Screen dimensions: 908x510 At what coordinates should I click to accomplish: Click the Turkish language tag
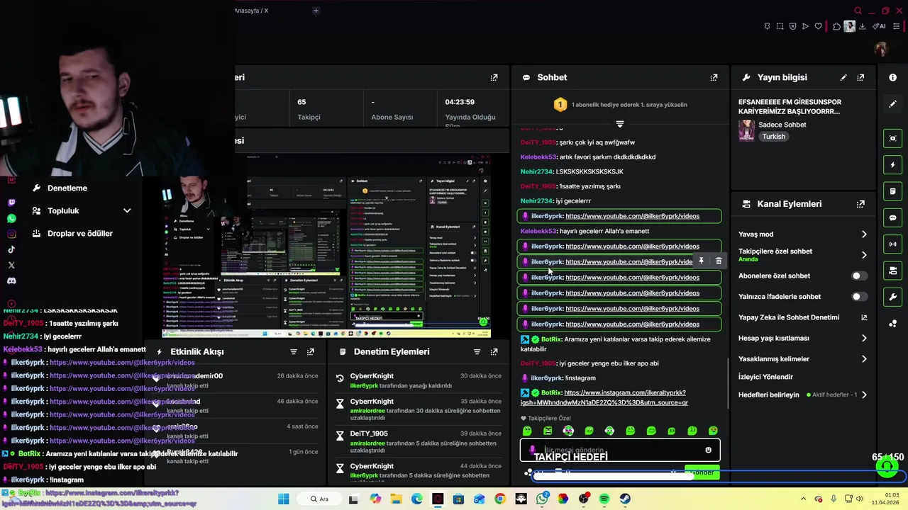(x=774, y=137)
